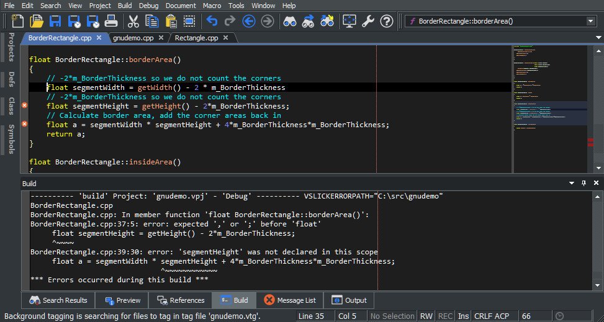Click the Find binoculars icon
The image size is (604, 322).
point(289,22)
